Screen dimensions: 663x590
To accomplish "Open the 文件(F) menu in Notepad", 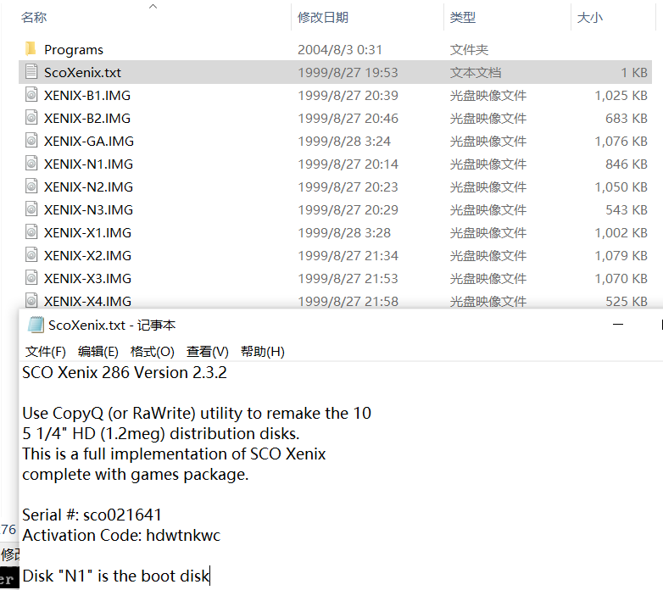I will tap(46, 351).
